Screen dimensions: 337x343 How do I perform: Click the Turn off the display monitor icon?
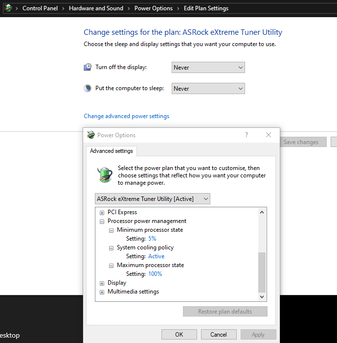(x=88, y=67)
